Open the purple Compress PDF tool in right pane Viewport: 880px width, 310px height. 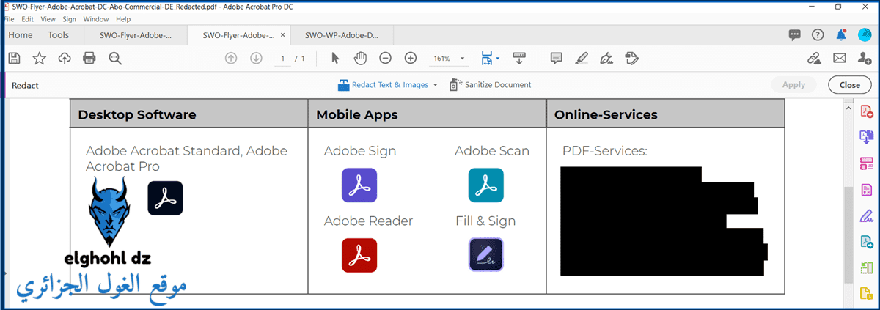[x=866, y=189]
